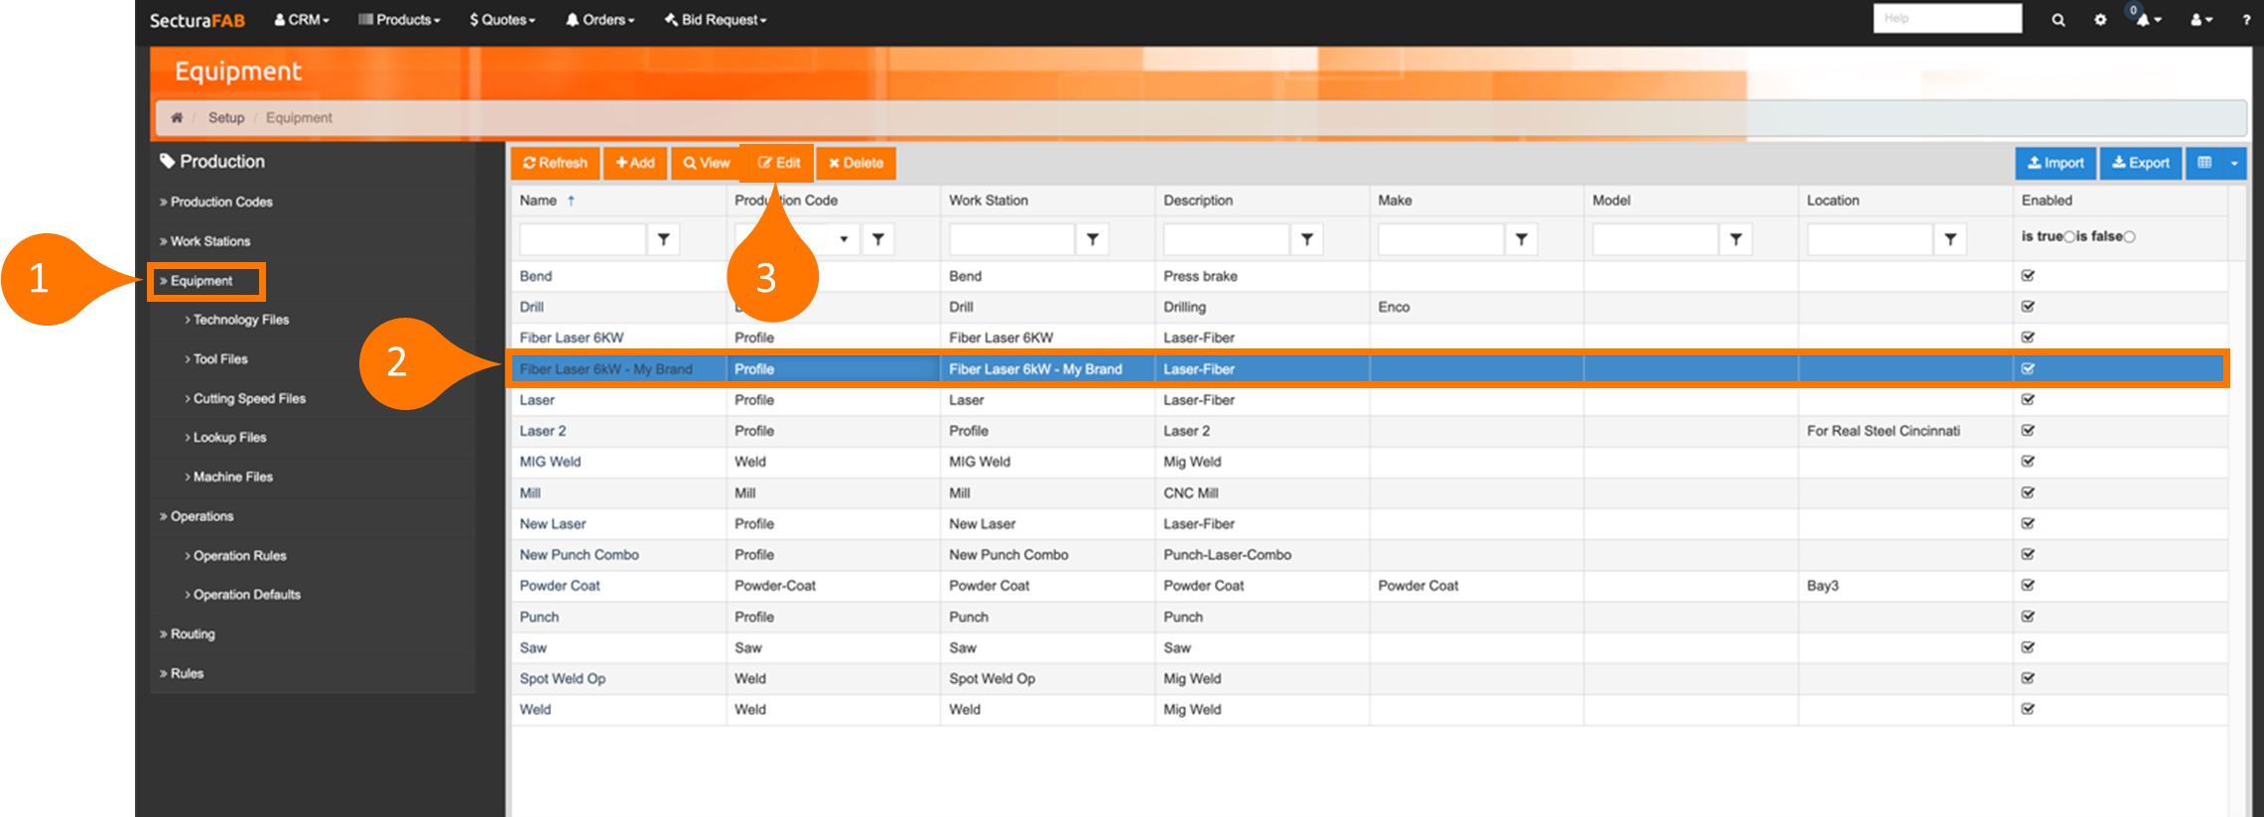Screen dimensions: 2264x817
Task: Click the question mark help icon
Action: click(x=2246, y=20)
